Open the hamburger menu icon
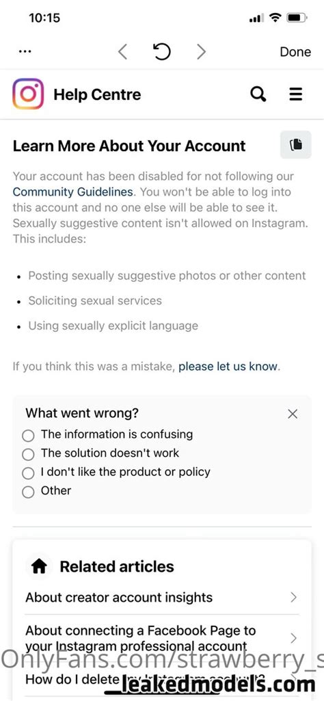 click(x=295, y=94)
